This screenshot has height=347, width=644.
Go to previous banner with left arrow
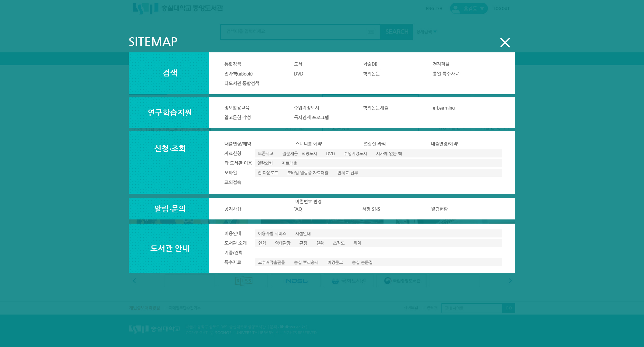(134, 281)
